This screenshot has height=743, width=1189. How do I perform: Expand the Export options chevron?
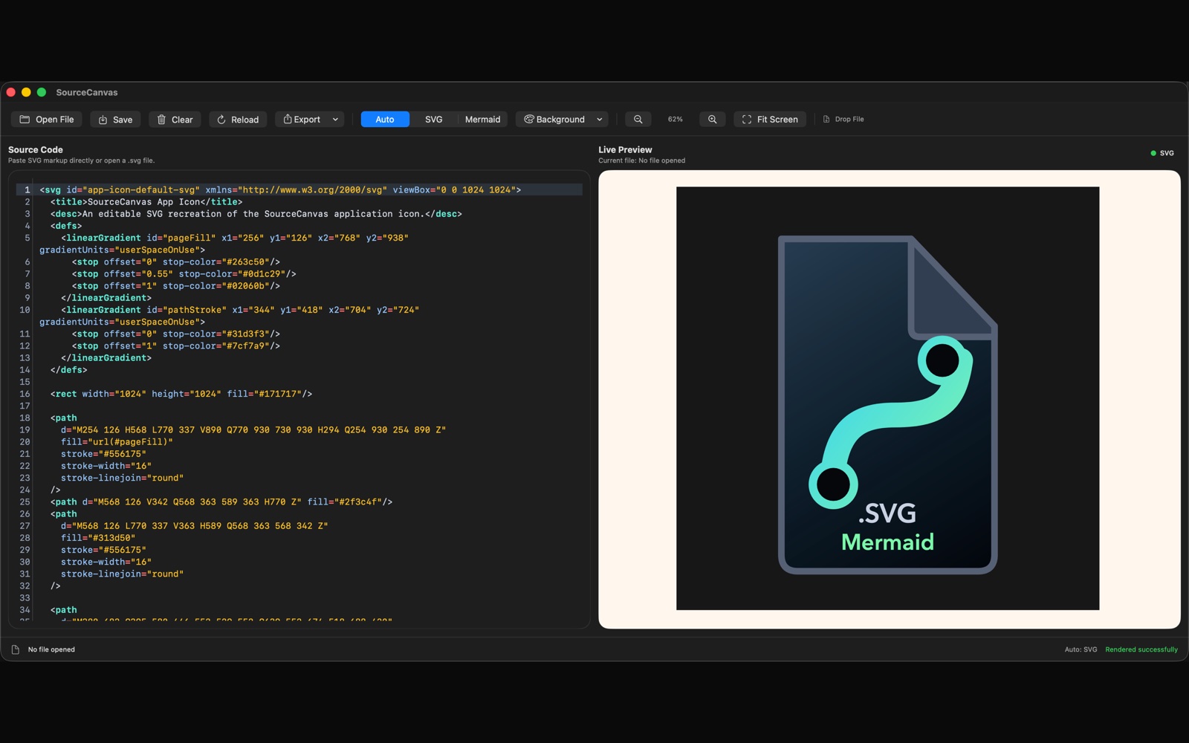click(x=335, y=119)
